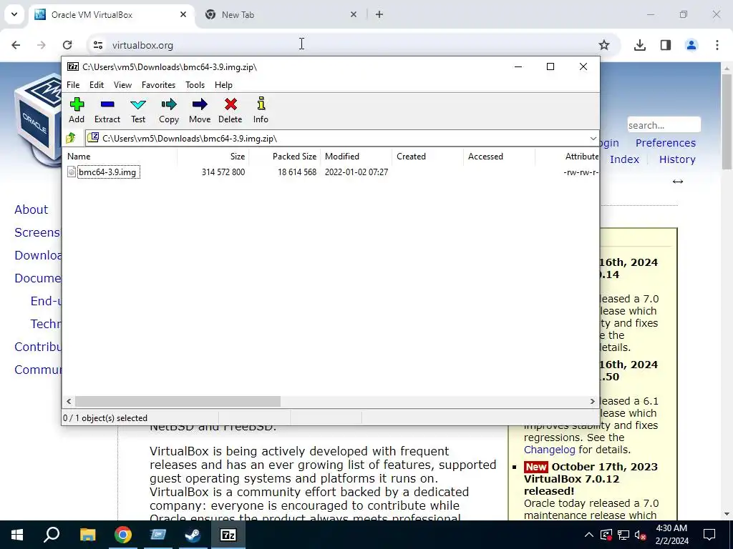Image resolution: width=733 pixels, height=549 pixels.
Task: Go back in Chrome
Action: [16, 45]
